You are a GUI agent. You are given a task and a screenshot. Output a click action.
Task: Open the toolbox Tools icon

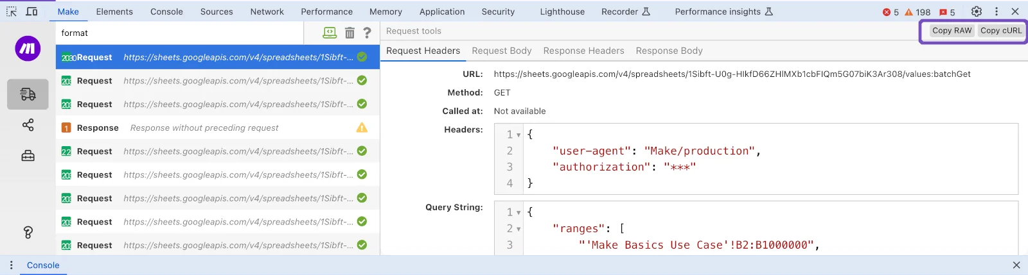click(28, 156)
